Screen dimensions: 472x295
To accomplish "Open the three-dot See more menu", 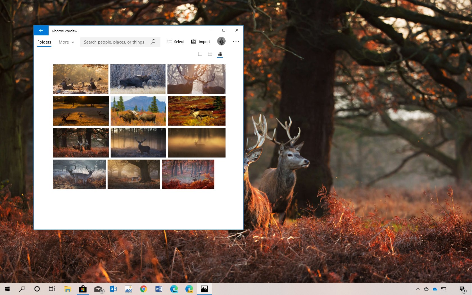I will [236, 42].
